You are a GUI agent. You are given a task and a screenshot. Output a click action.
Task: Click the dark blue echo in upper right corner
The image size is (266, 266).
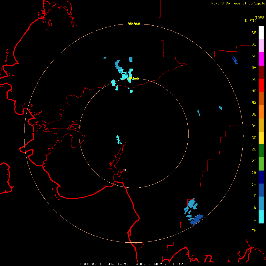click(235, 60)
